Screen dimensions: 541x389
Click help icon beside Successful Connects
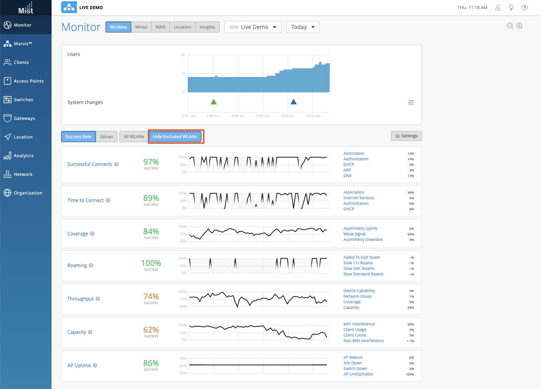click(x=117, y=164)
